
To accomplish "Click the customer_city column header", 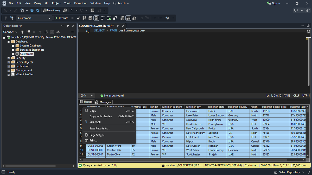I will click(x=195, y=107).
